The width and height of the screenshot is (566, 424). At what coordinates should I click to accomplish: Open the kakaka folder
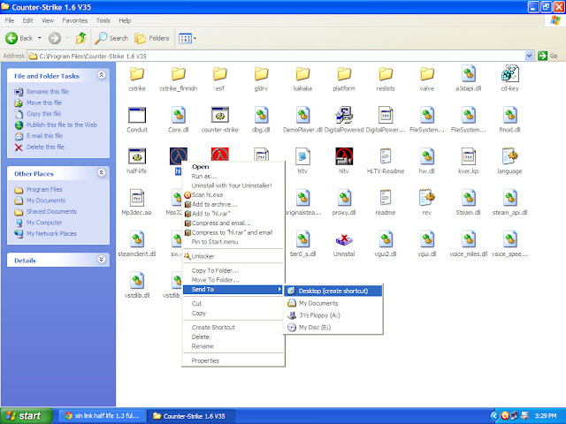pyautogui.click(x=302, y=74)
